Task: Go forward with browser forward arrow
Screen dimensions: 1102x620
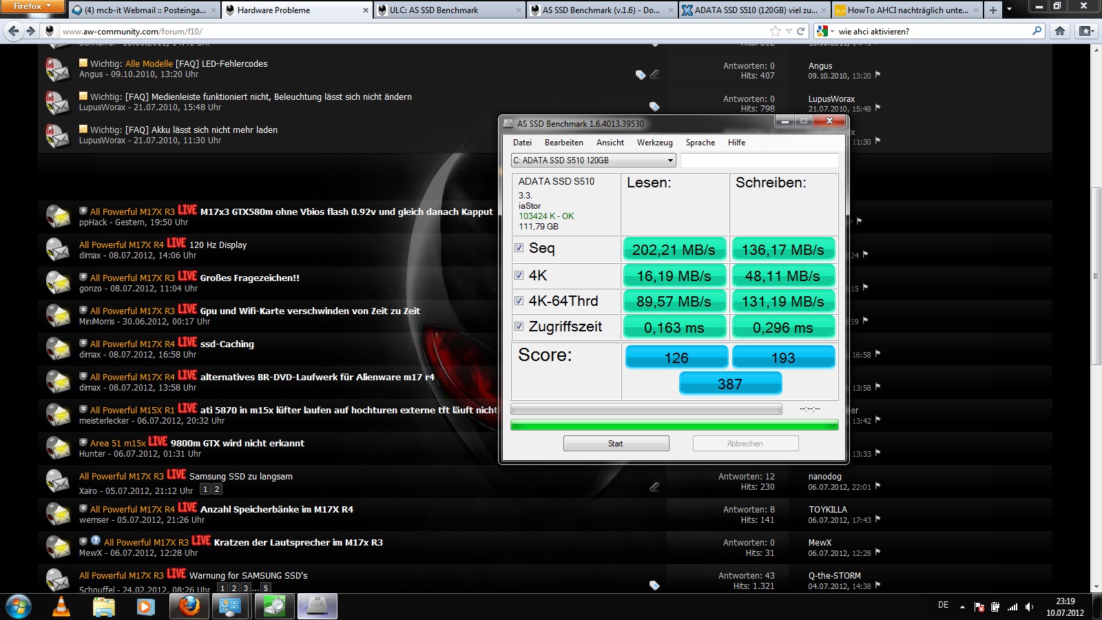Action: 30,31
